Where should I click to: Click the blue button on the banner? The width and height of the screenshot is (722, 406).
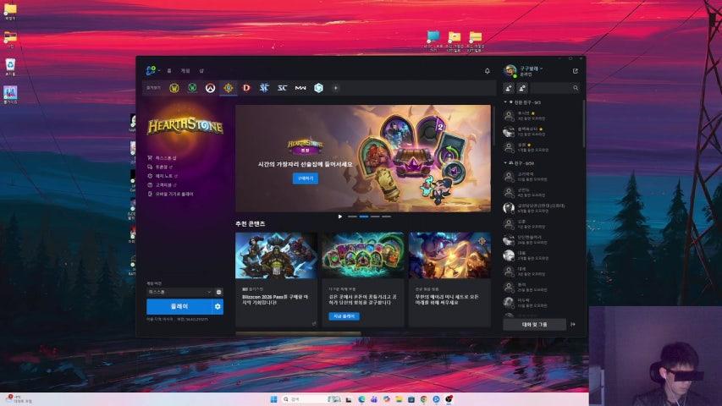pos(306,178)
